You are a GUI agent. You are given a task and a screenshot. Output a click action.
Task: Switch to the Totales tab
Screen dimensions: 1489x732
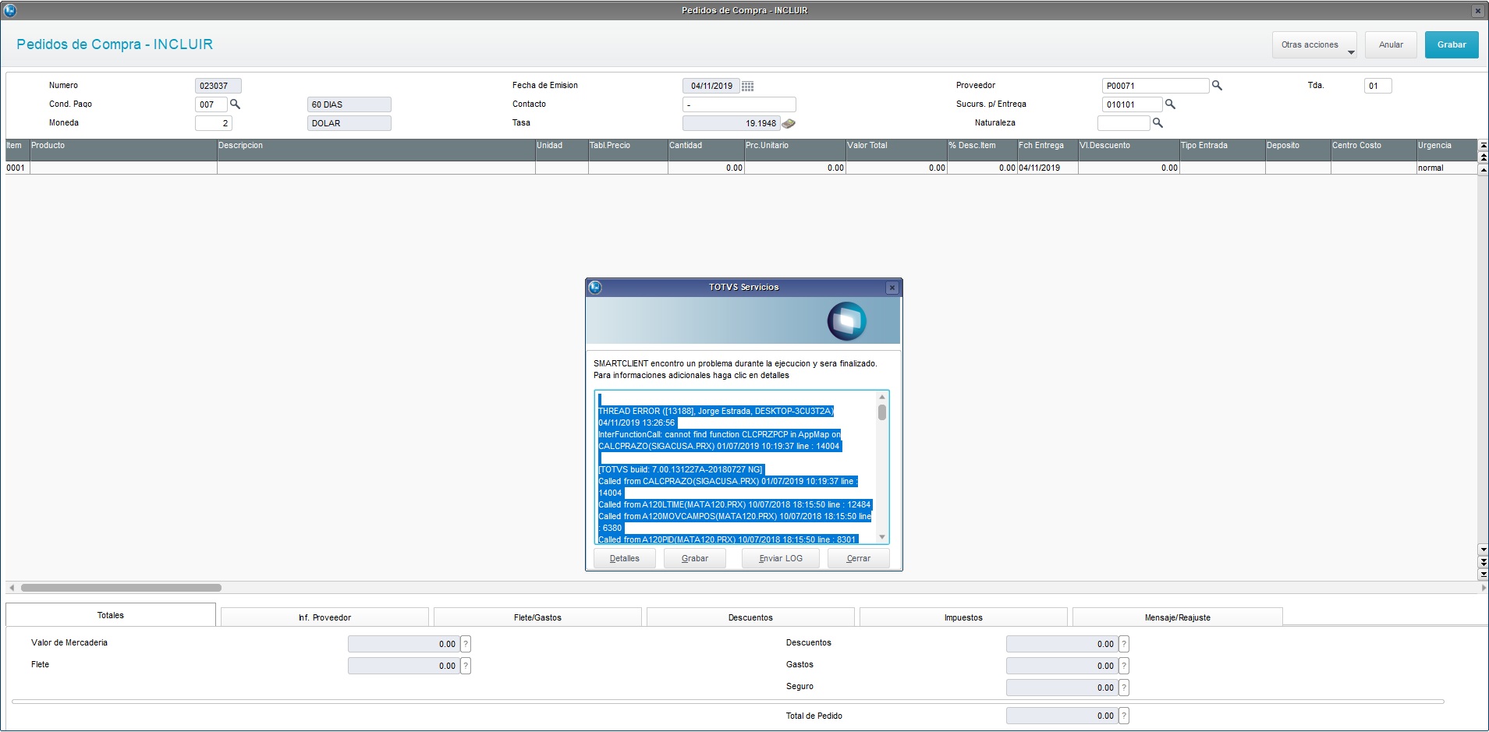click(x=111, y=615)
